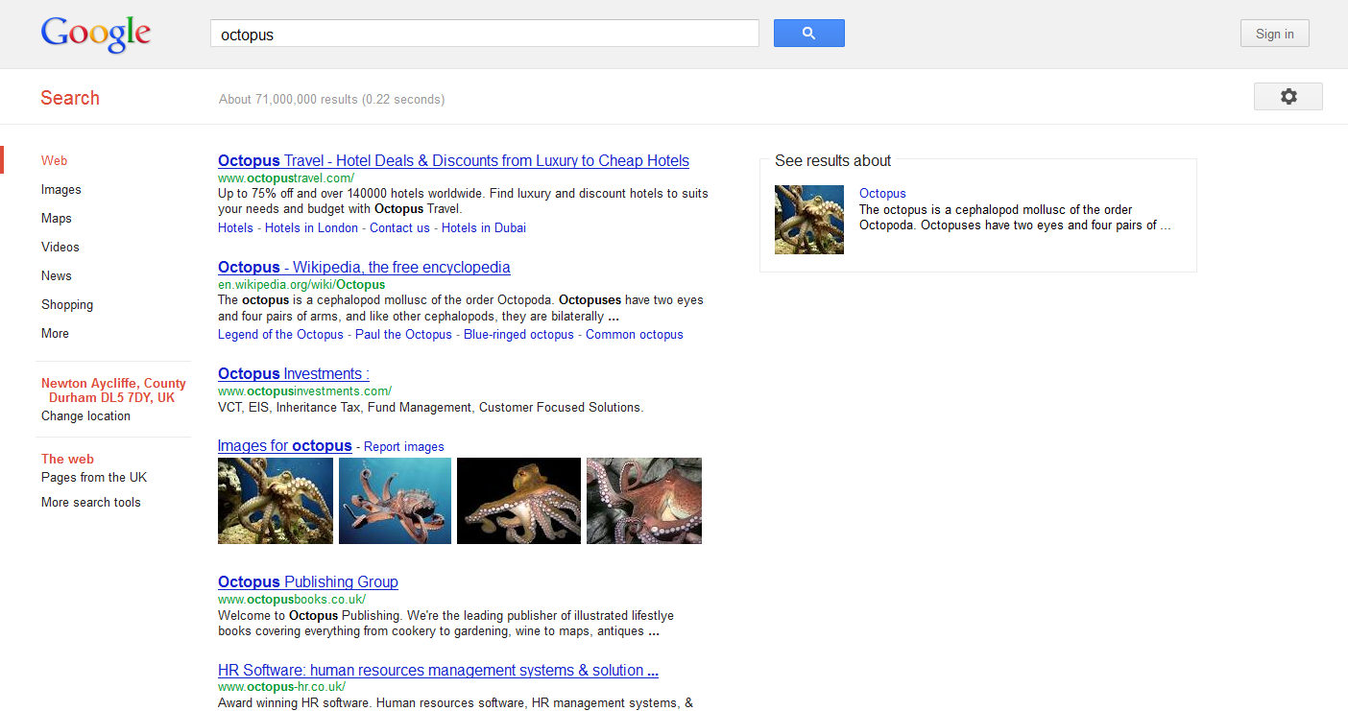
Task: Open red octopus in turquoise water image
Action: click(x=395, y=501)
